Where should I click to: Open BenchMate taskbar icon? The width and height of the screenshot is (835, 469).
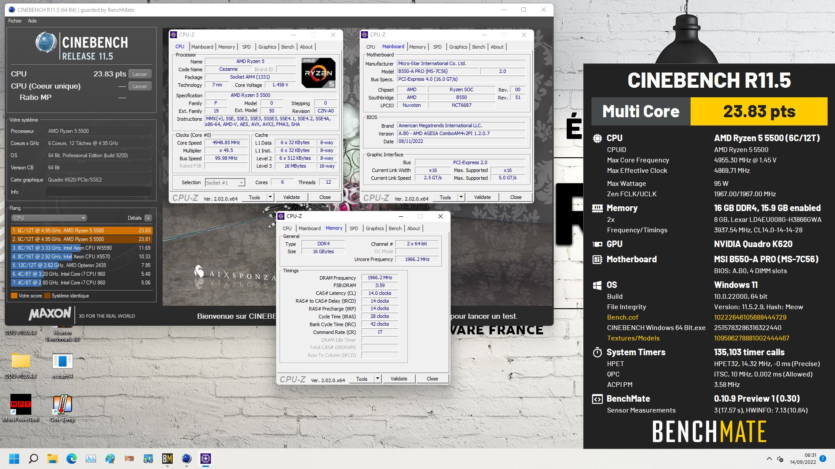167,459
